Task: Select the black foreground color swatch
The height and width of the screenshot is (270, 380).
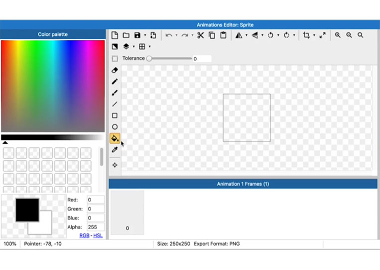Action: coord(27,210)
